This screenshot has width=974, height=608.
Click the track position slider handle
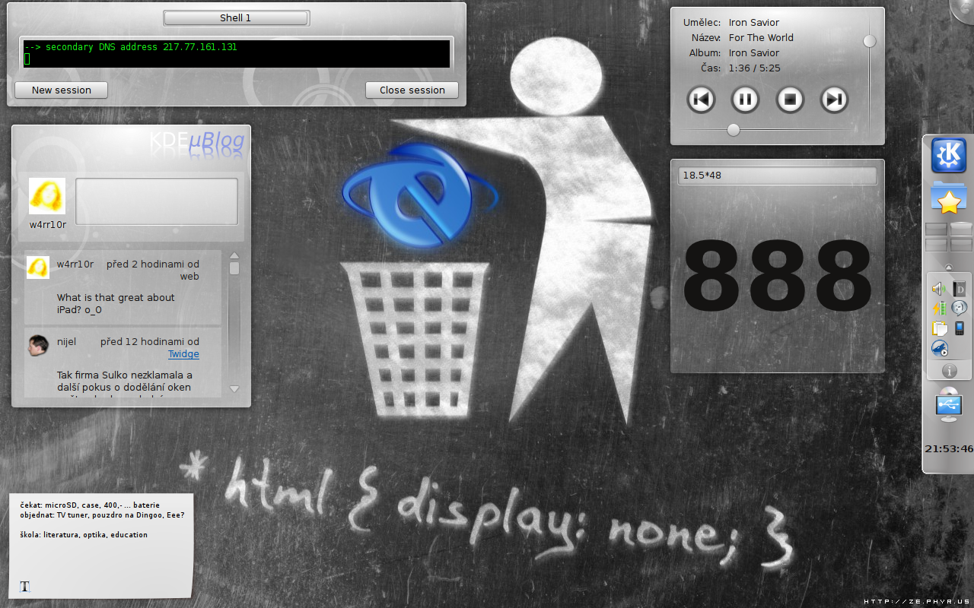734,130
